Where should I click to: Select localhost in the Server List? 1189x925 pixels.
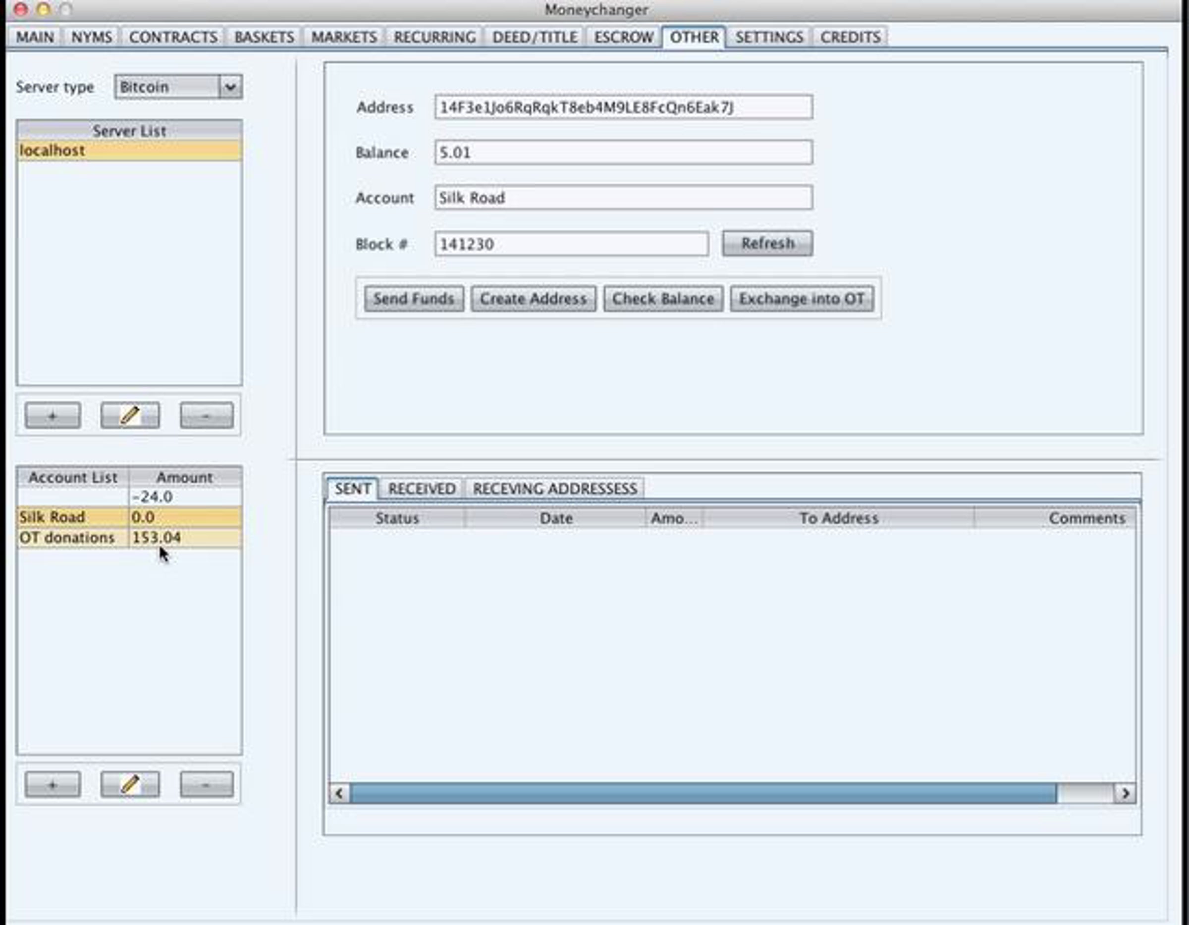tap(130, 151)
